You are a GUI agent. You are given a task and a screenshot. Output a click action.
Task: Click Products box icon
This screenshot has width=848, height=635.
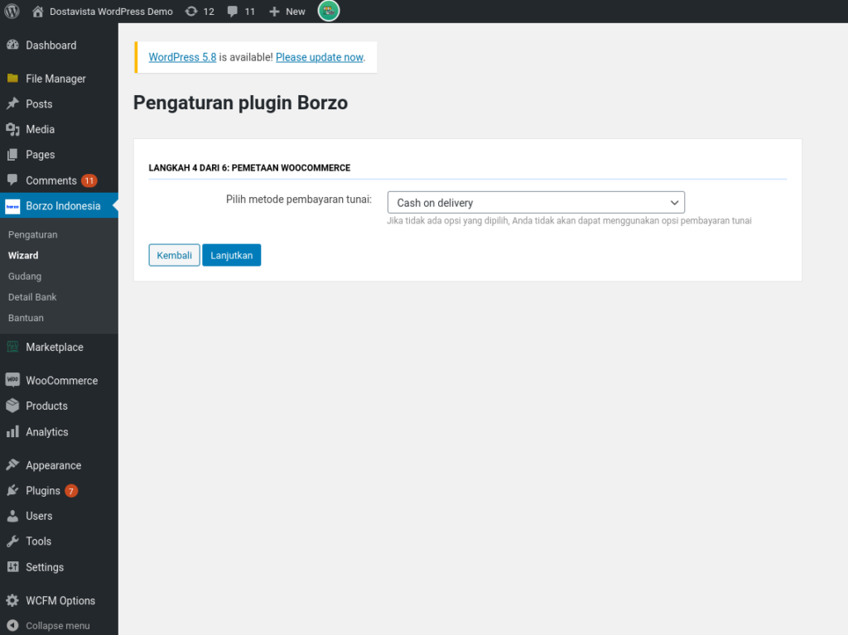coord(12,406)
